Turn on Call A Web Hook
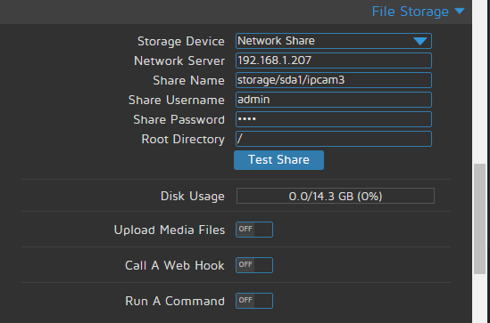This screenshot has width=490, height=323. tap(254, 265)
